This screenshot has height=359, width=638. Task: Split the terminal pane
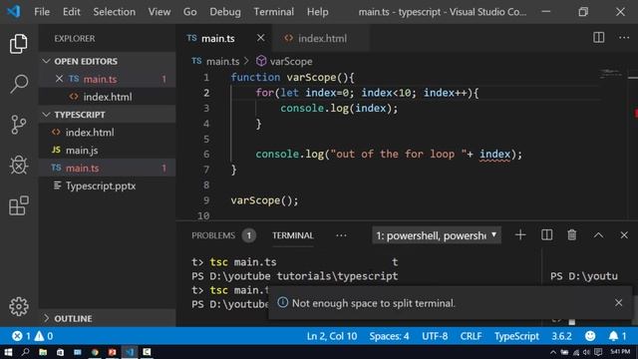(x=546, y=235)
